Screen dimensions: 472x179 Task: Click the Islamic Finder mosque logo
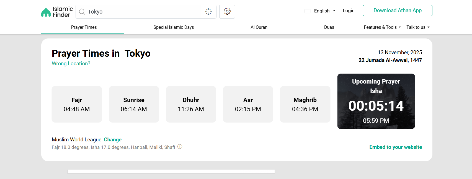click(x=46, y=12)
